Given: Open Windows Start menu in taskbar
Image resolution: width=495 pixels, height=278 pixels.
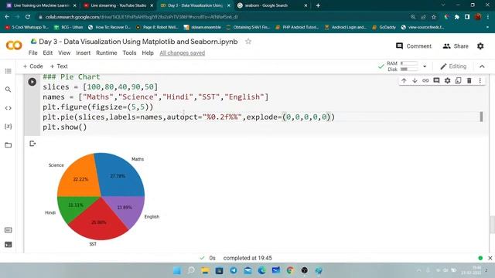Looking at the screenshot, I should click(x=177, y=270).
